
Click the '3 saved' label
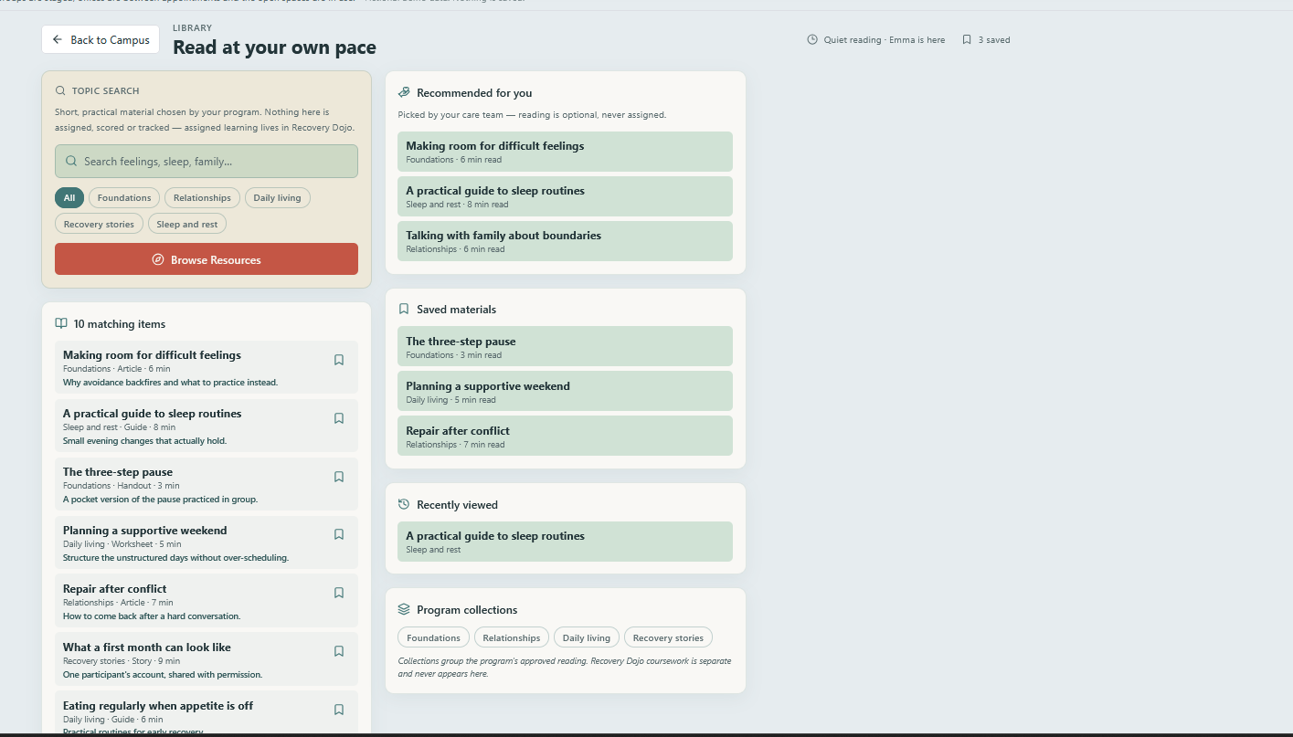[994, 40]
